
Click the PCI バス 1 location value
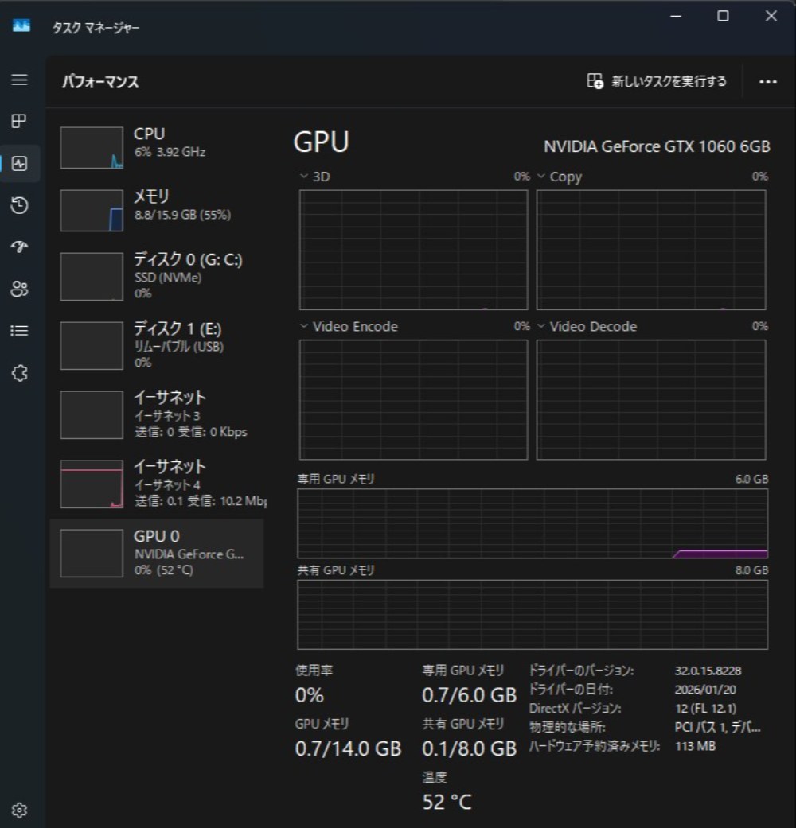(717, 728)
